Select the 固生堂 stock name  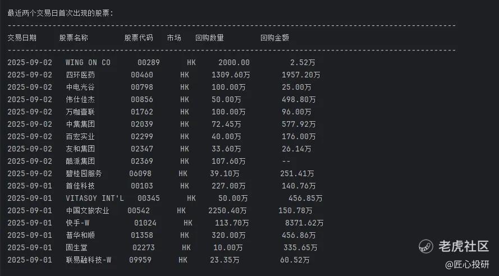[x=77, y=247]
